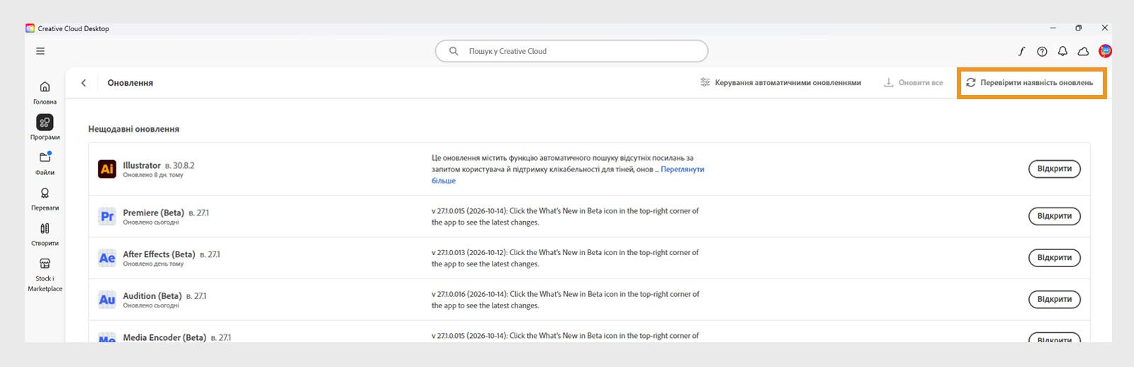Click Перевірити наявність оновлень
This screenshot has height=367, width=1134.
coord(1029,83)
